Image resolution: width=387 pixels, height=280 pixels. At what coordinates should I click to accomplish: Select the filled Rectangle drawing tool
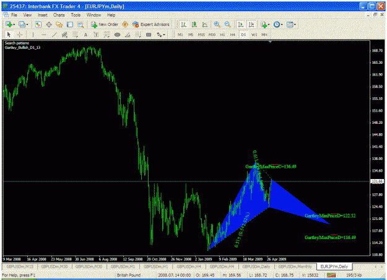tap(149, 35)
